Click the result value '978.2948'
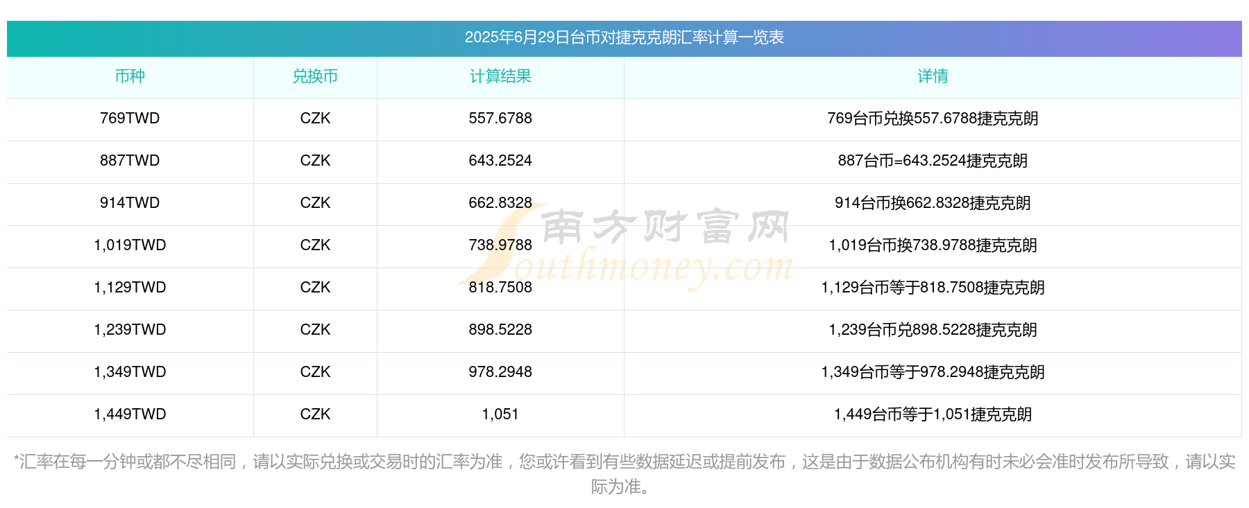The width and height of the screenshot is (1249, 508). tap(500, 372)
